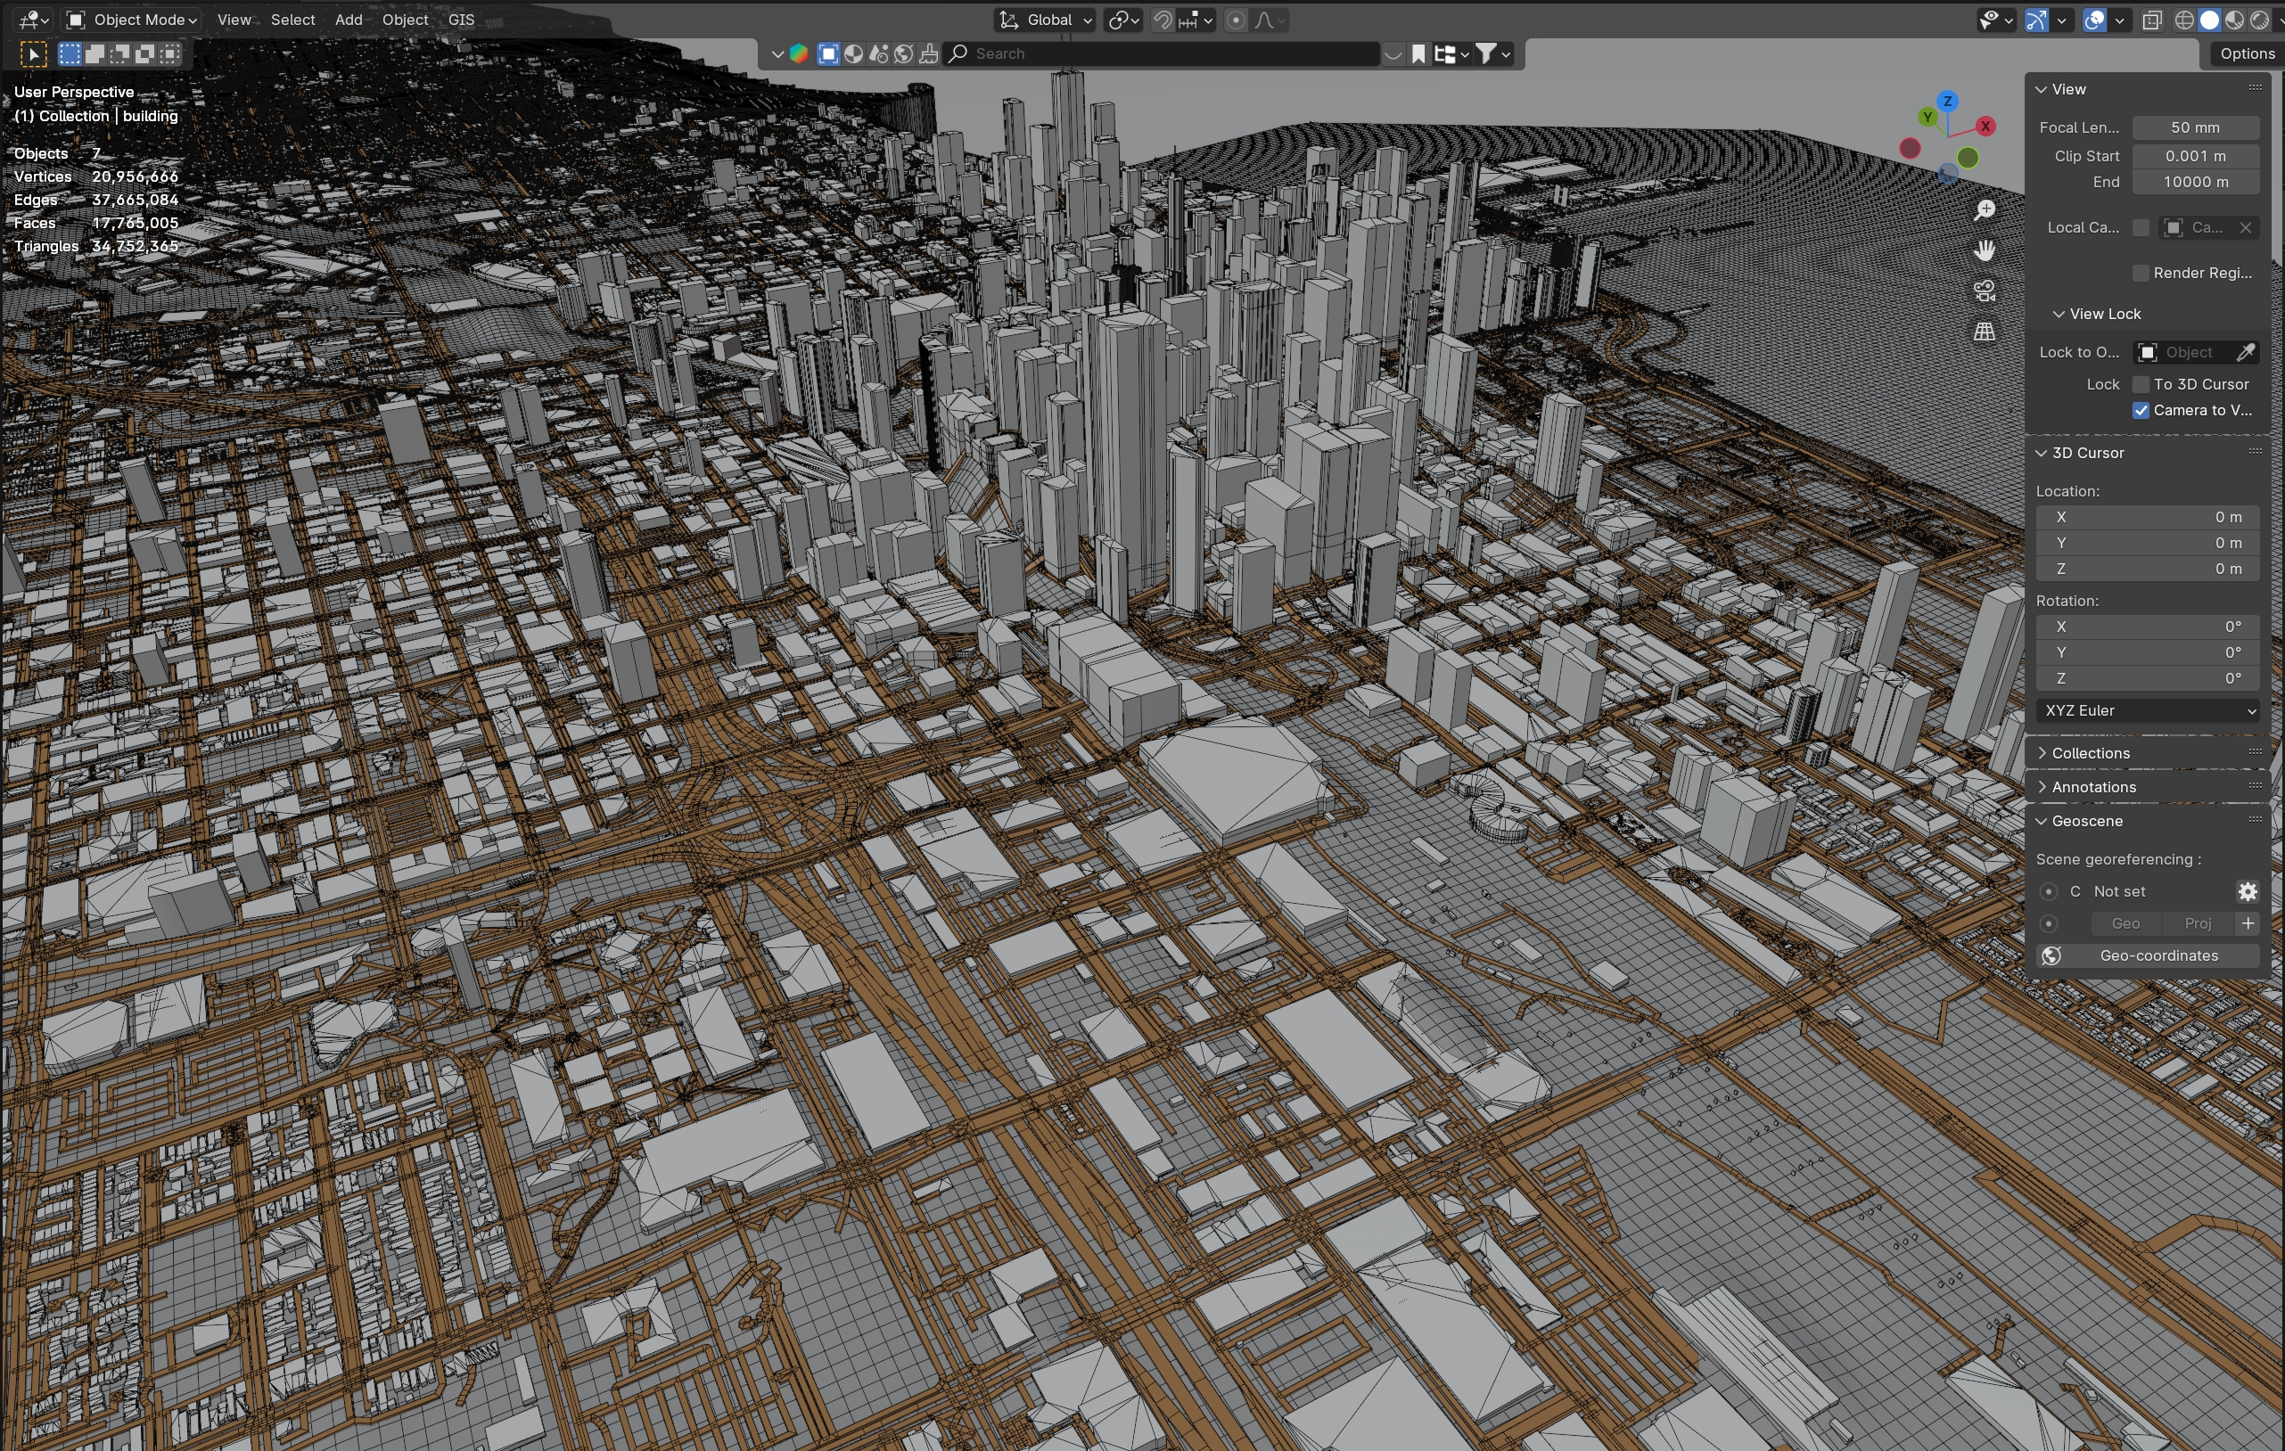Switch orthographic perspective grid icon

point(1985,332)
